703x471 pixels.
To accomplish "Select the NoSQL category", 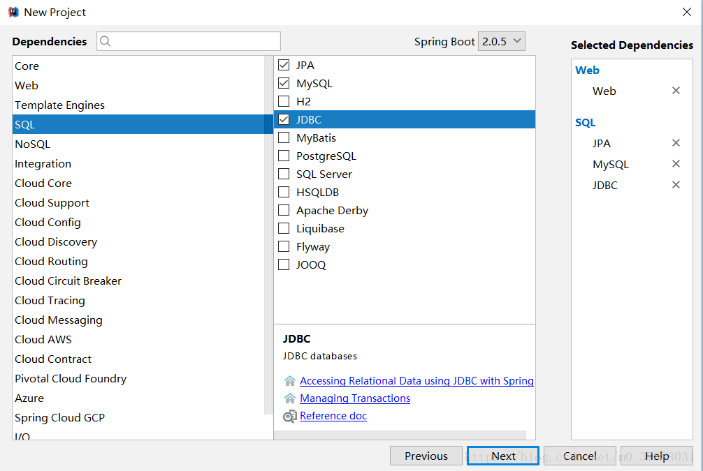I will coord(138,144).
